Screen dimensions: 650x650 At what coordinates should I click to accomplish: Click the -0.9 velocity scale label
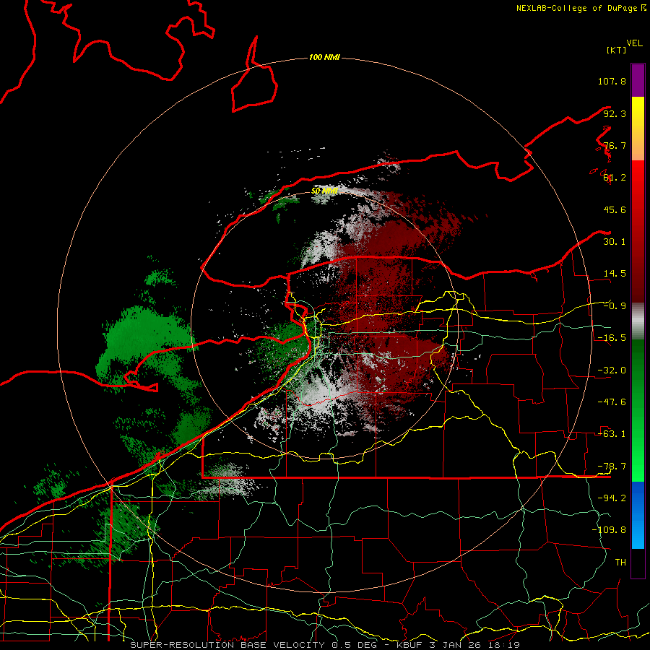(615, 306)
